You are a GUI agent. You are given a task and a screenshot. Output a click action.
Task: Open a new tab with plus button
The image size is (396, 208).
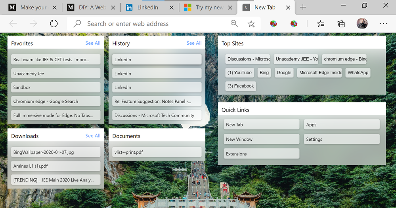click(303, 8)
